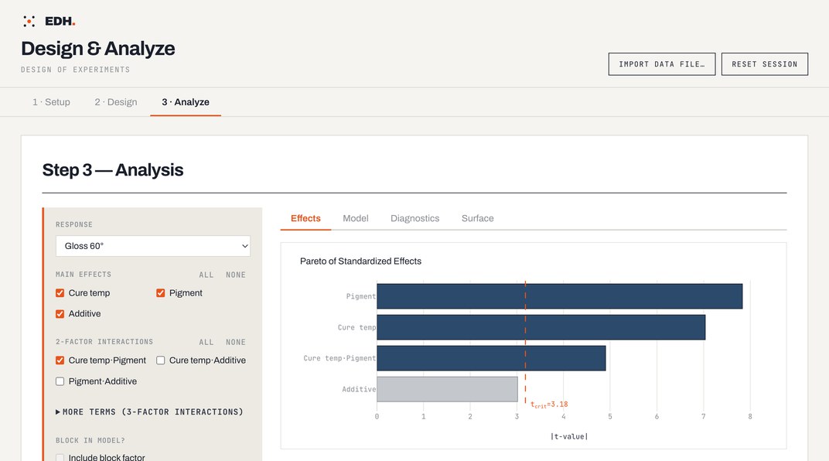Click the Cure temp bar in Pareto chart

point(541,327)
